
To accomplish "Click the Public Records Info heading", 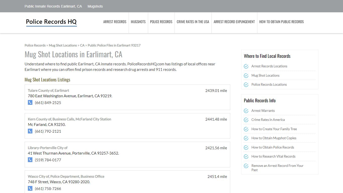I will tap(260, 101).
